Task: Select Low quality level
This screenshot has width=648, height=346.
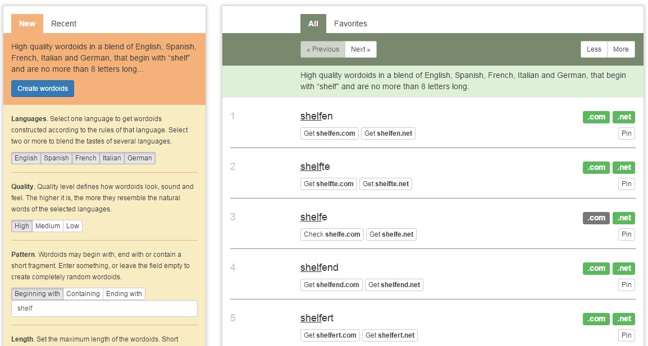Action: click(x=72, y=226)
